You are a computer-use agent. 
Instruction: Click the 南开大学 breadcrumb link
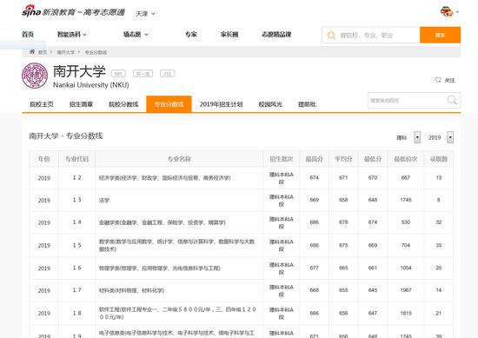[65, 52]
